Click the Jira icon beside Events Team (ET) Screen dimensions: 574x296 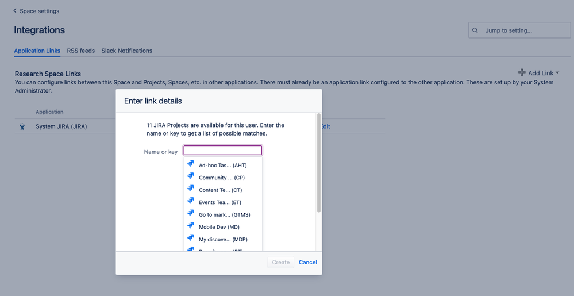tap(191, 202)
